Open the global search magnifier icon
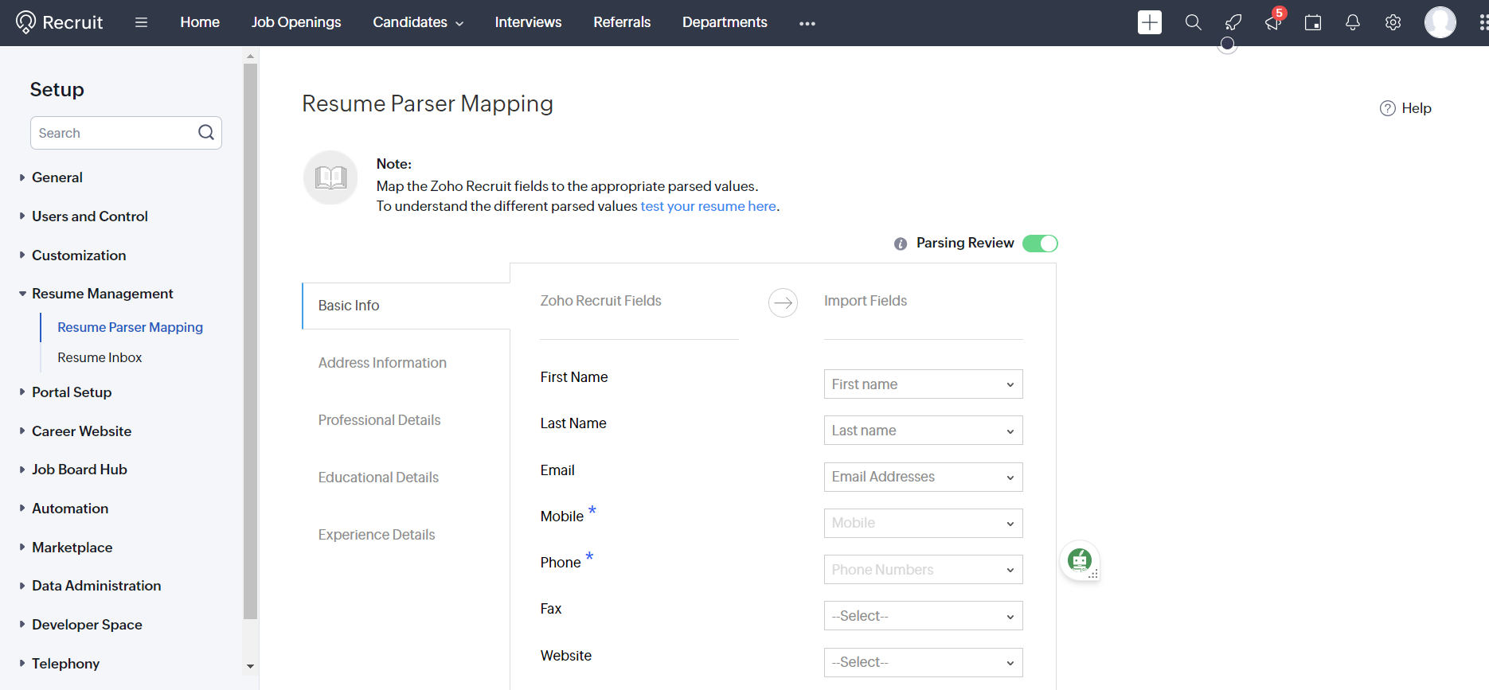 tap(1193, 22)
